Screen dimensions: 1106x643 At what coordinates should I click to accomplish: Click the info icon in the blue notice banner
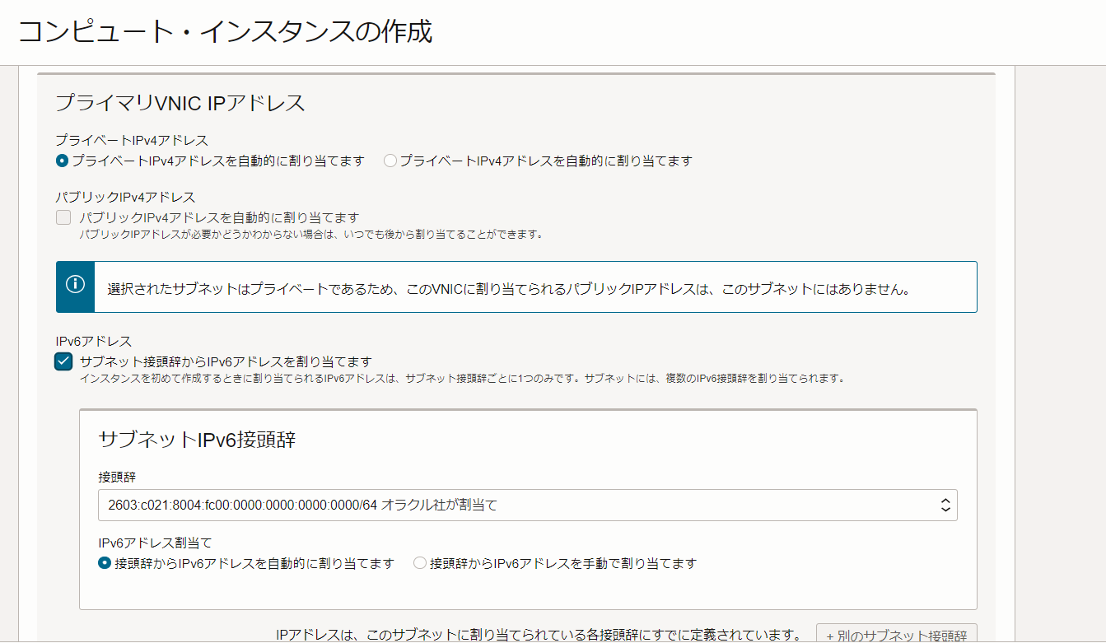pyautogui.click(x=73, y=287)
